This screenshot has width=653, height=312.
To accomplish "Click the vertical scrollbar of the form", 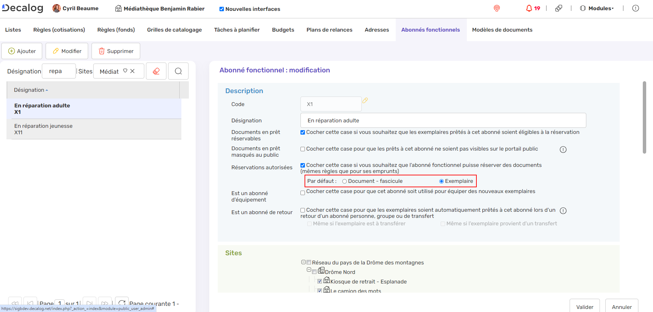I will tap(644, 117).
